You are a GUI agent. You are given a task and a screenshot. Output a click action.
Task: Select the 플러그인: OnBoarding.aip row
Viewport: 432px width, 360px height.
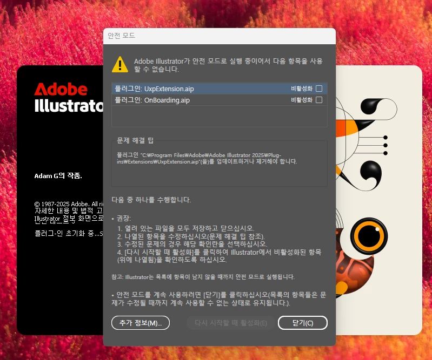(x=220, y=100)
